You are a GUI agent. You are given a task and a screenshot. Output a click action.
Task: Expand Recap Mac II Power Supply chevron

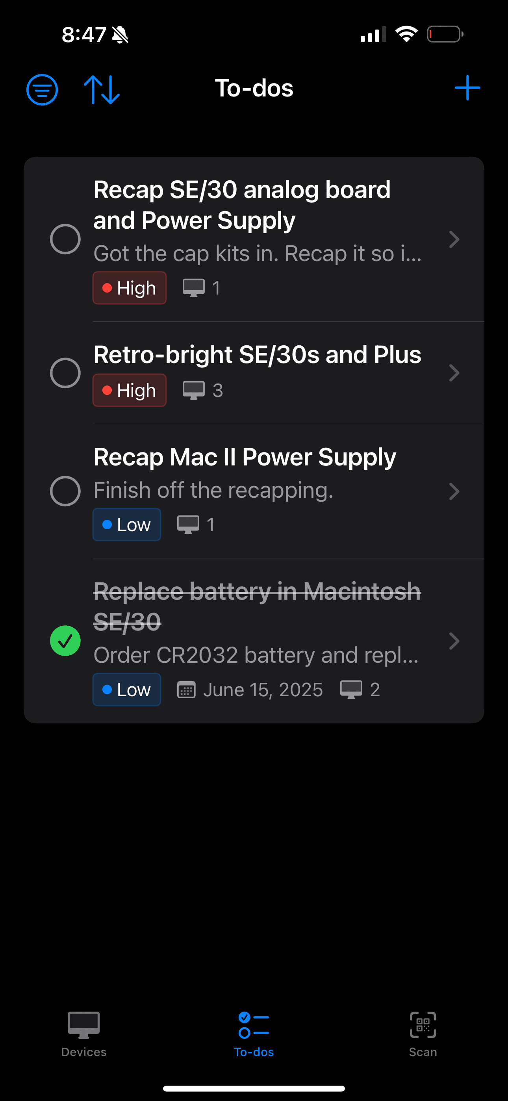[x=454, y=491]
